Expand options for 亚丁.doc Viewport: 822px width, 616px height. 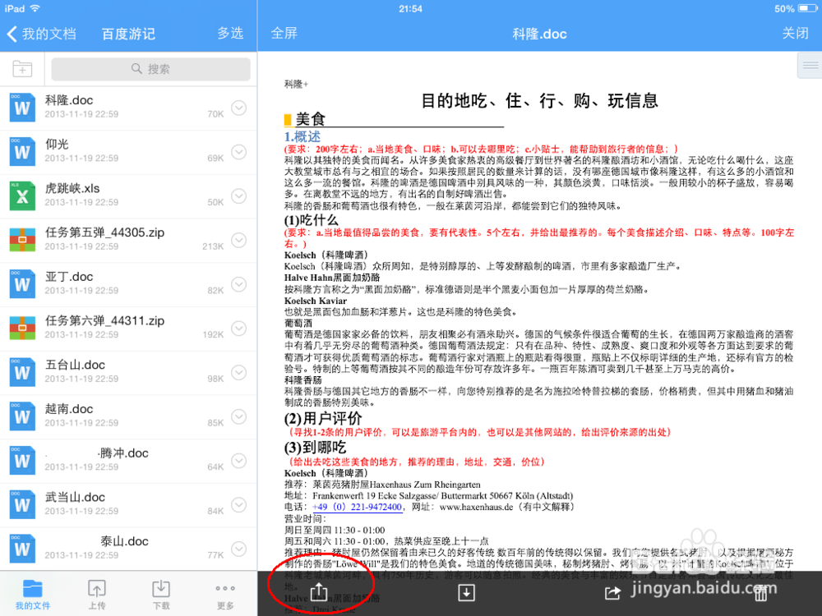click(x=239, y=284)
